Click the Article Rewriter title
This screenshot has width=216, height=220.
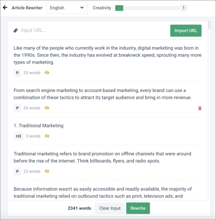pyautogui.click(x=27, y=8)
